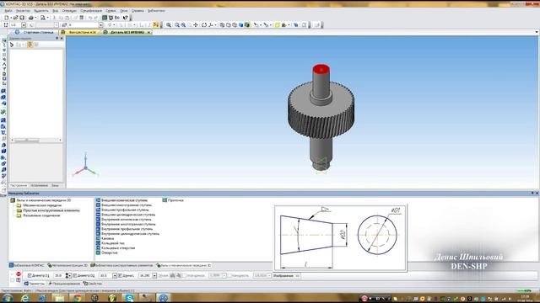Open Internet Explorer from taskbar
The width and height of the screenshot is (540, 303).
point(24,298)
